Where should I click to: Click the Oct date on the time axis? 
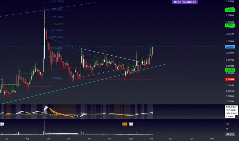(68, 139)
